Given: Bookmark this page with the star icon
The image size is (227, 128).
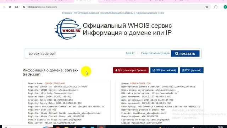Looking at the screenshot, I should (207, 7).
